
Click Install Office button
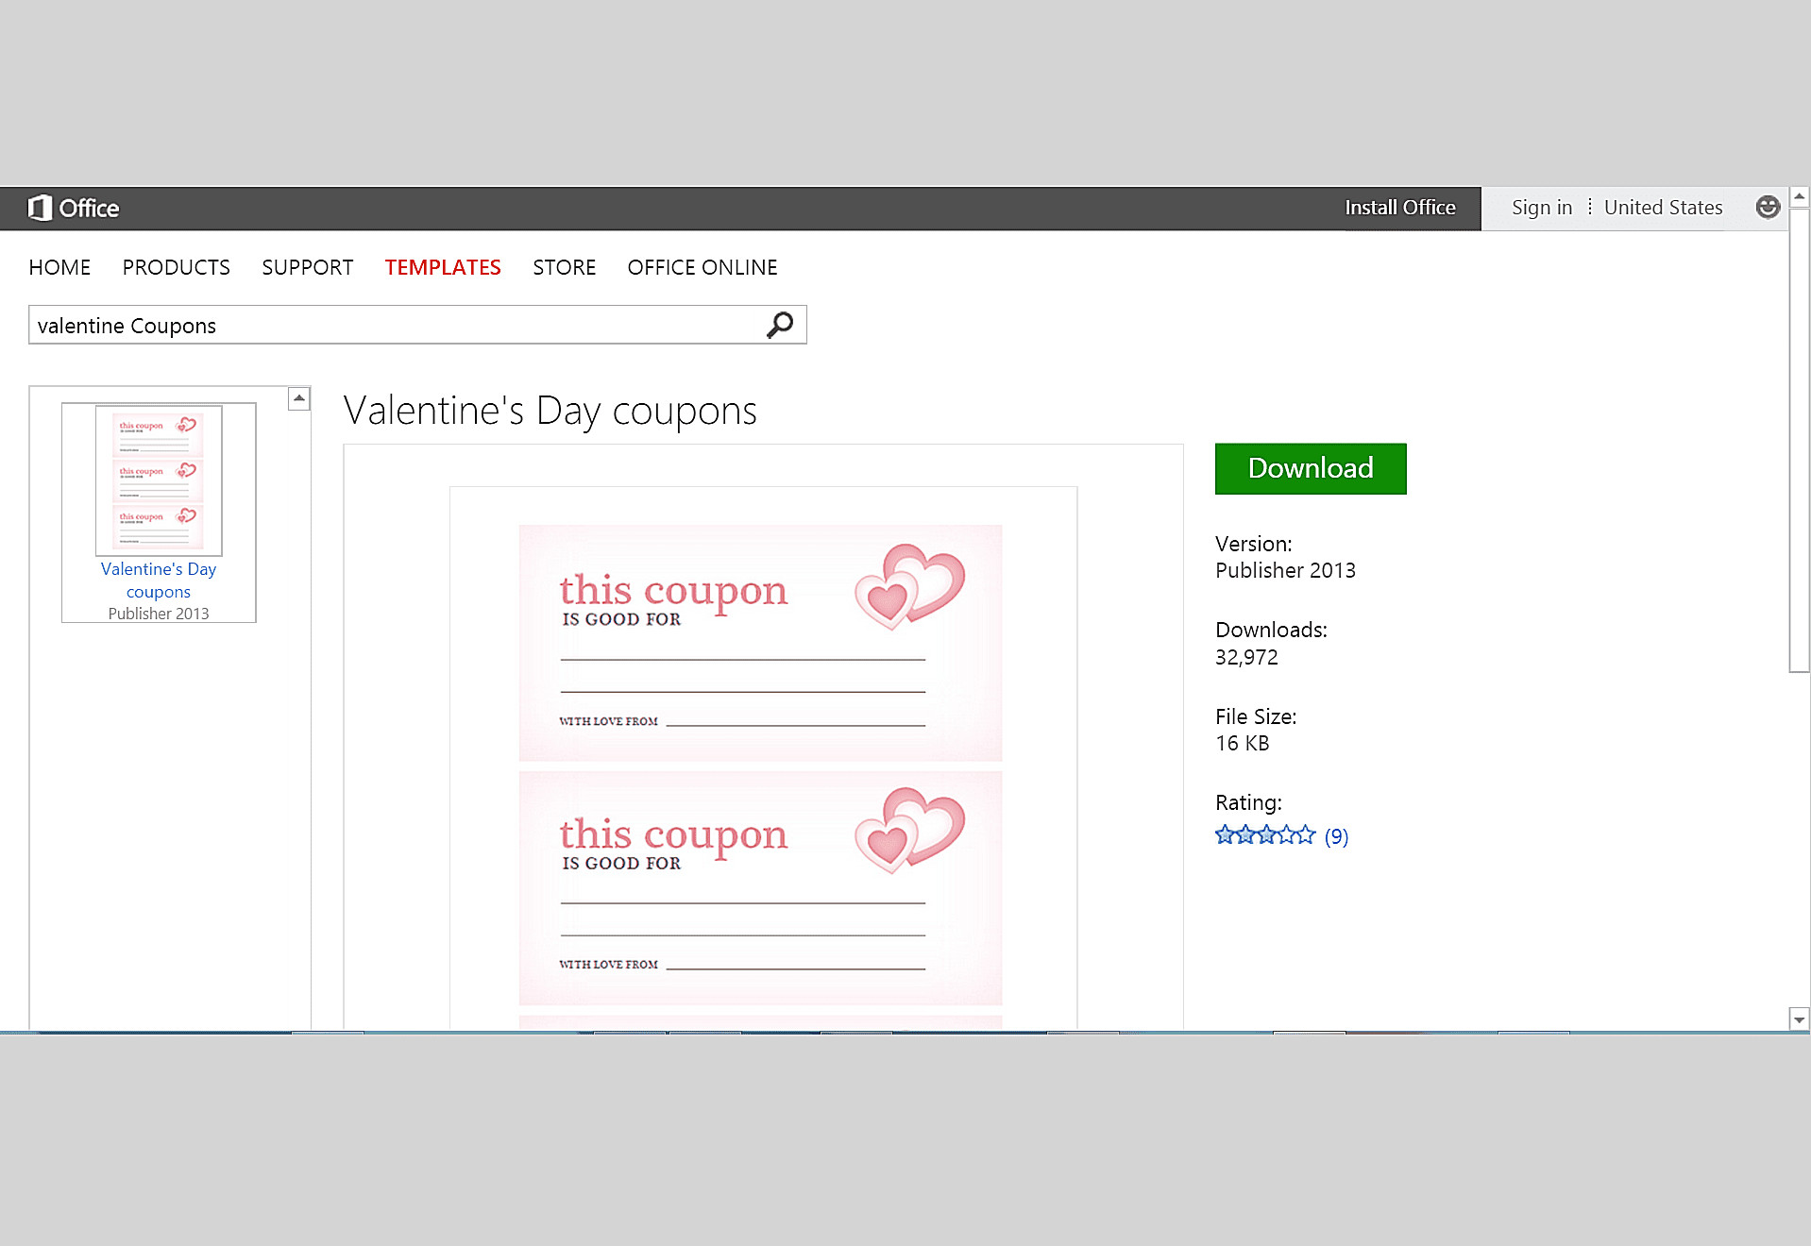coord(1399,208)
